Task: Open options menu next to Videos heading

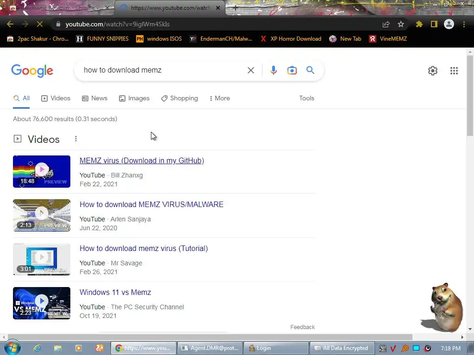Action: point(76,139)
